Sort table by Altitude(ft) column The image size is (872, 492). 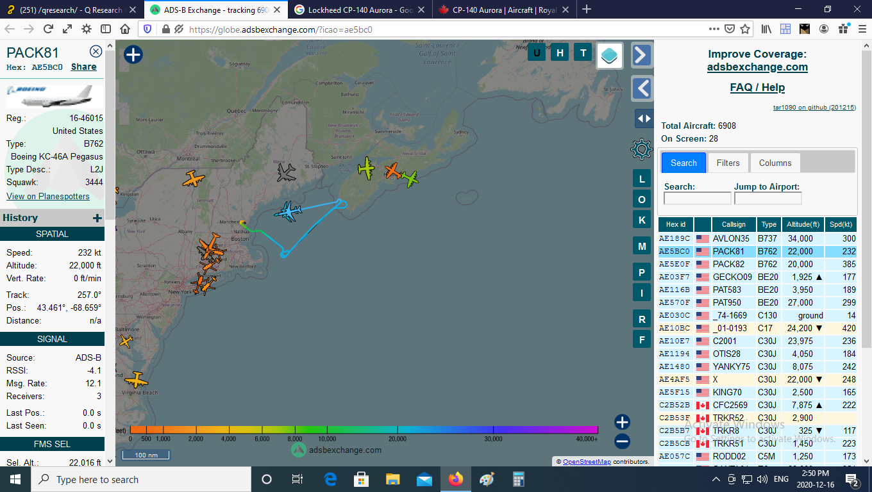click(x=803, y=224)
